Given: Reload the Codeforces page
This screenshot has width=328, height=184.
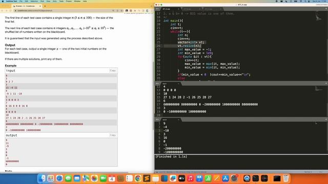Looking at the screenshot, I should (x=10, y=10).
